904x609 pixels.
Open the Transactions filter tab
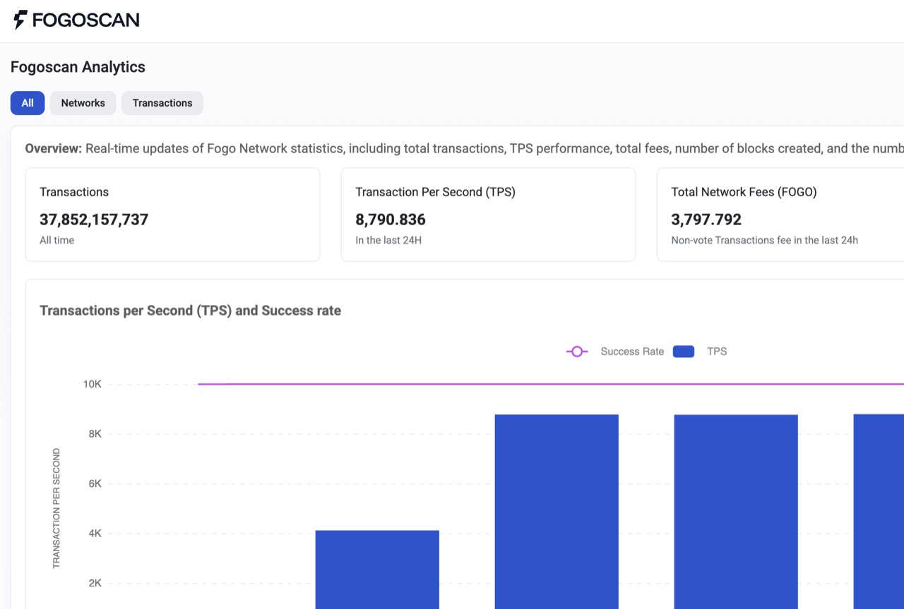pyautogui.click(x=162, y=103)
